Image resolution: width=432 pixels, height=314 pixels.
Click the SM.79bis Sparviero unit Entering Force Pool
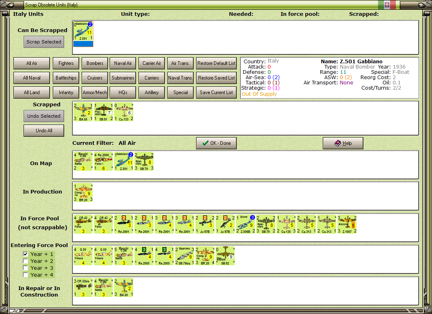(185, 256)
